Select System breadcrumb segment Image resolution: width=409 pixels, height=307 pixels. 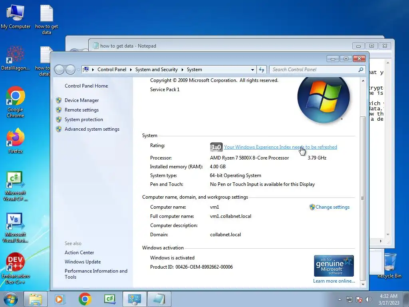pos(195,70)
